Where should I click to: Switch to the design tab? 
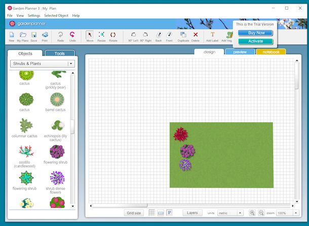coord(209,52)
